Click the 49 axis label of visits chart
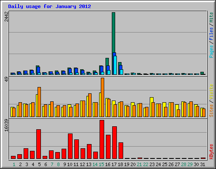The width and height of the screenshot is (216, 169). [x=6, y=79]
